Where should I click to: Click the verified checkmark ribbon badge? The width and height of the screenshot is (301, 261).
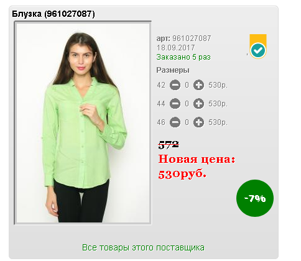[x=258, y=47]
